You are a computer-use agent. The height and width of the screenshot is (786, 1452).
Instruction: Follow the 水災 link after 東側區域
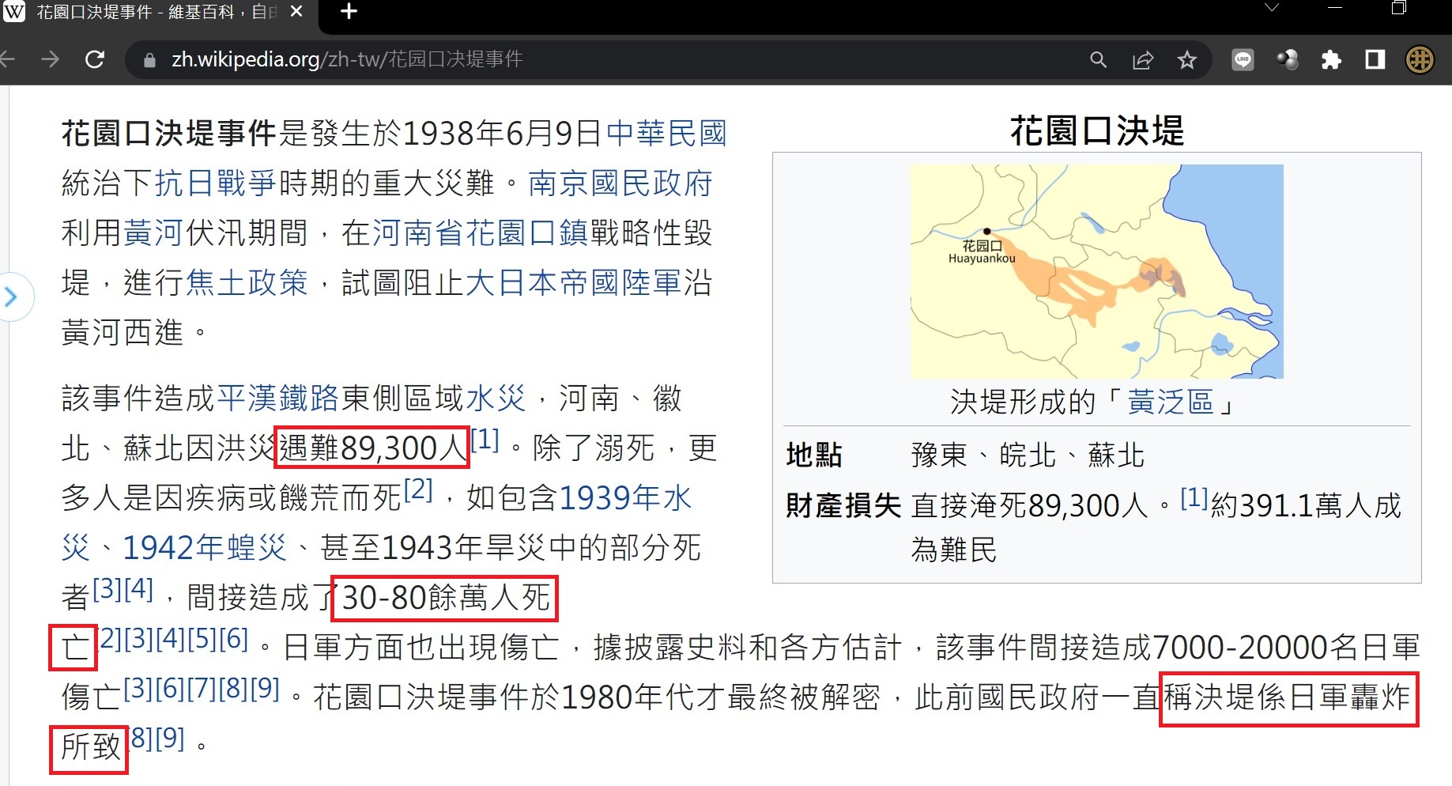(496, 399)
